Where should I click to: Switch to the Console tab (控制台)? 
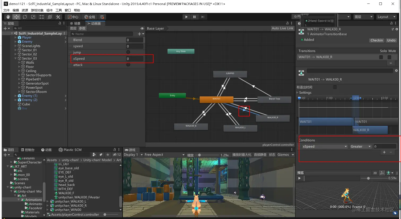click(28, 150)
